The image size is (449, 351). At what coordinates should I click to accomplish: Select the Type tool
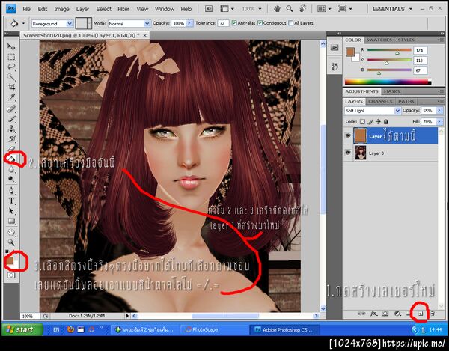[11, 201]
